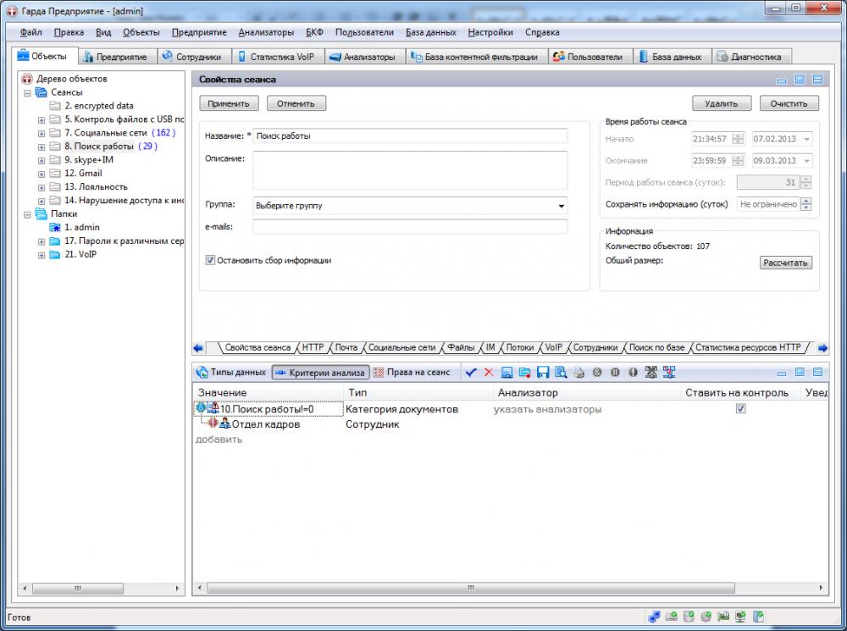Open the 'Анализаторы' menu
This screenshot has width=847, height=631.
tap(266, 32)
